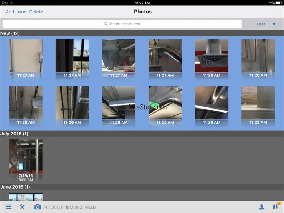Tap the wrench and screwdriver tools icon
Viewport: 284px width, 213px height.
pyautogui.click(x=22, y=207)
